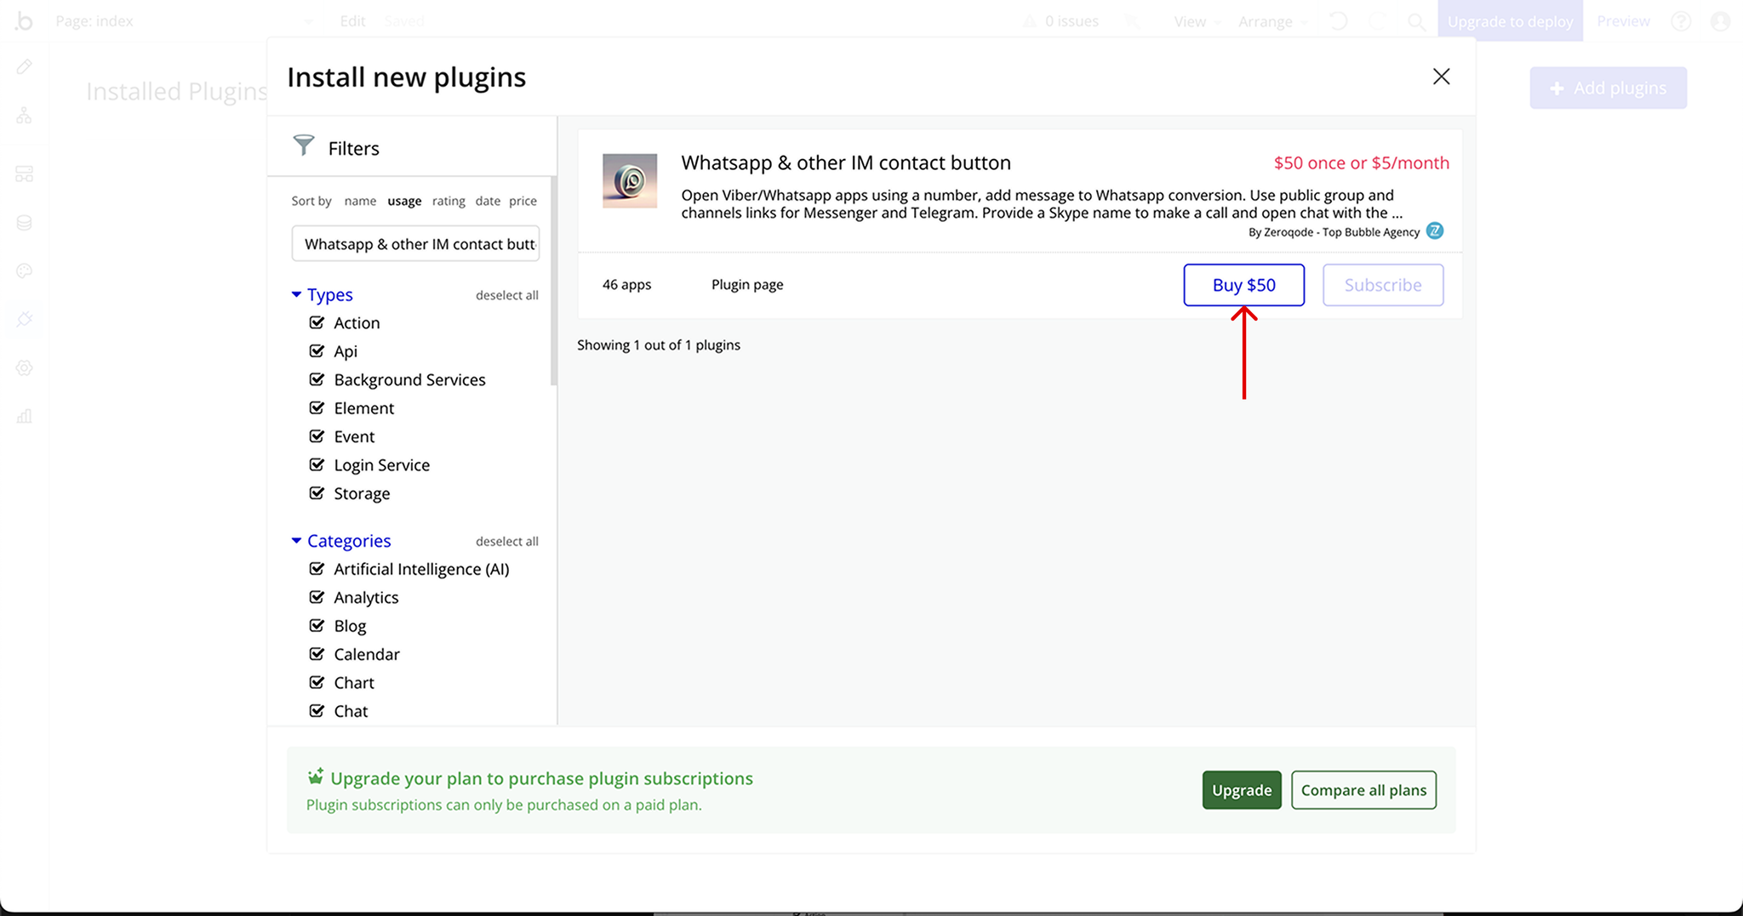Screen dimensions: 1743x916
Task: Open the Page: index dropdown
Action: 185,21
